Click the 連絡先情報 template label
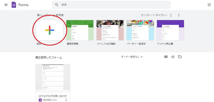 click(72, 44)
